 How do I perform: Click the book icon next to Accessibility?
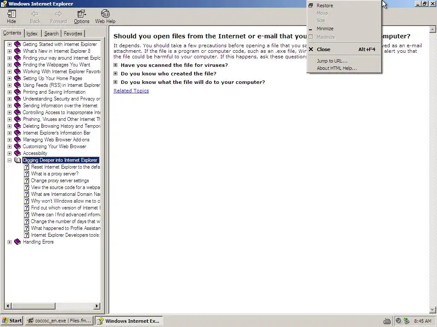[x=17, y=153]
